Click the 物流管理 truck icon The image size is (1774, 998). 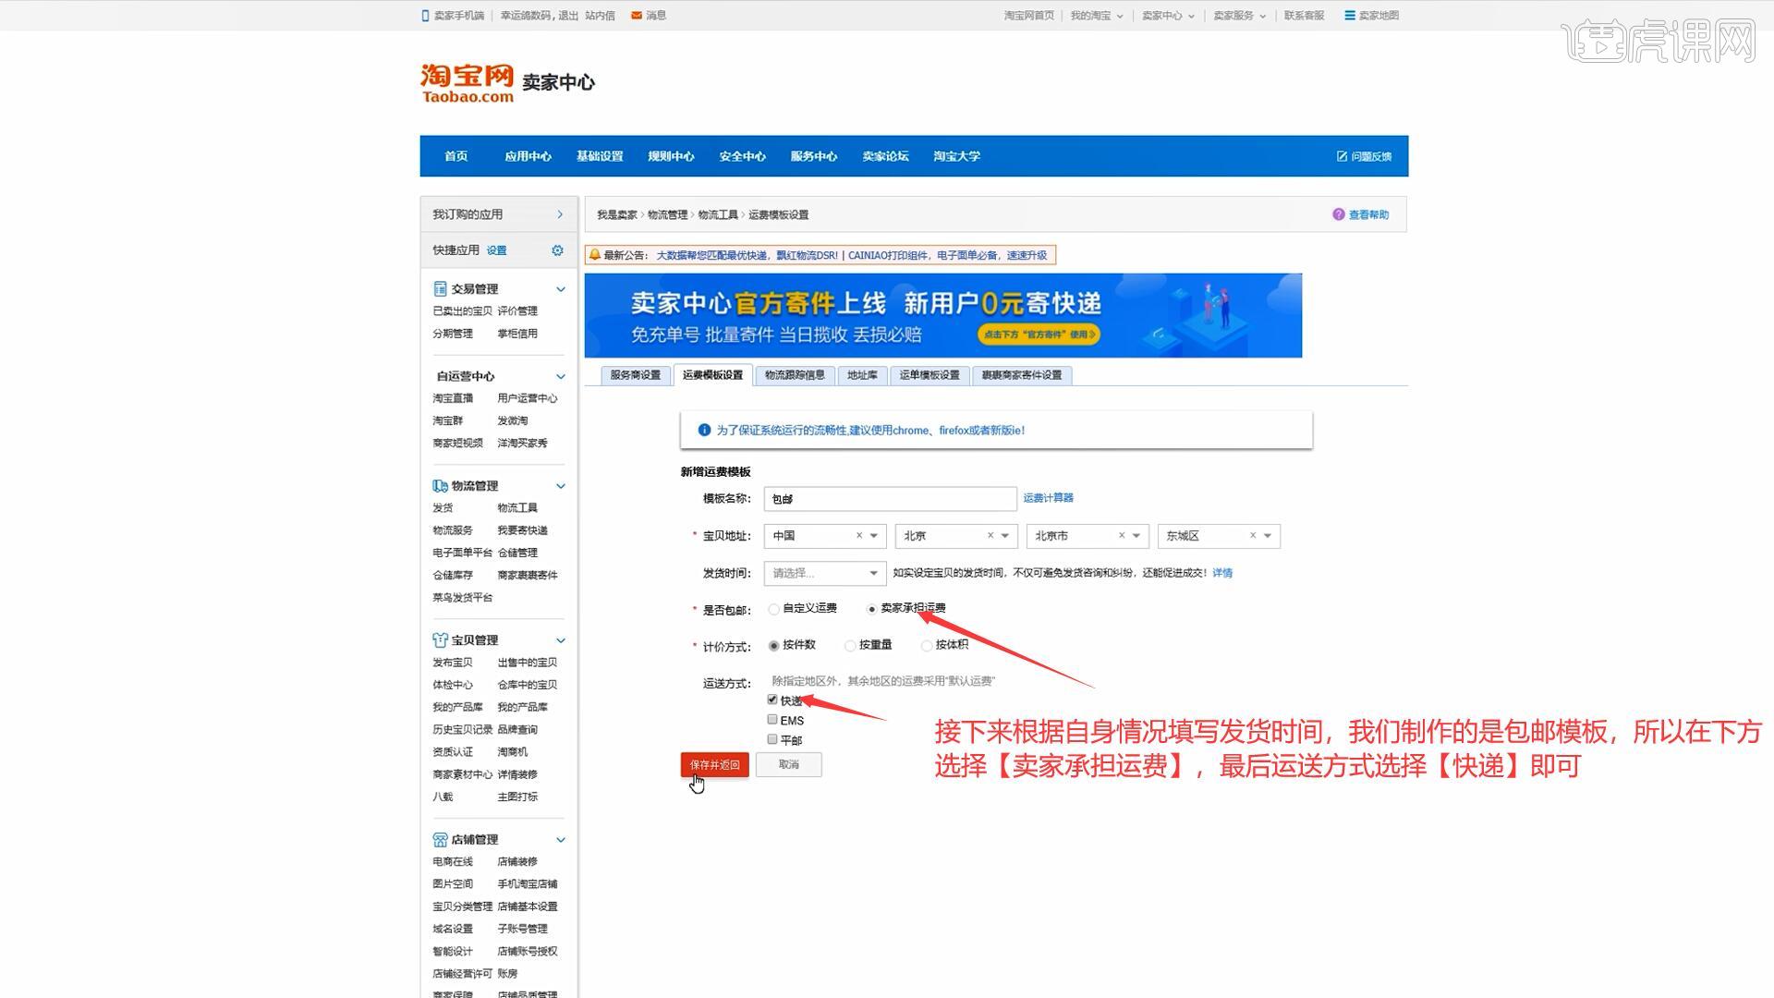[x=440, y=486]
